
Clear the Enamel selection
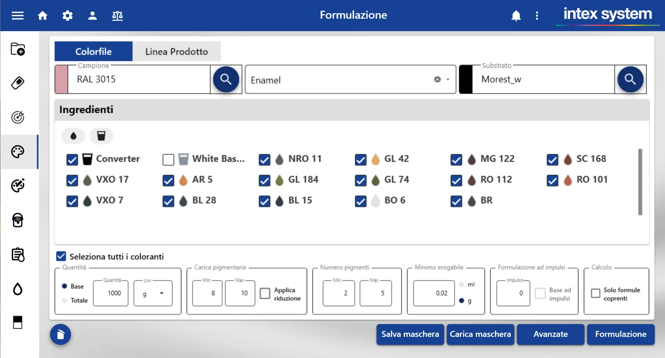tap(437, 79)
